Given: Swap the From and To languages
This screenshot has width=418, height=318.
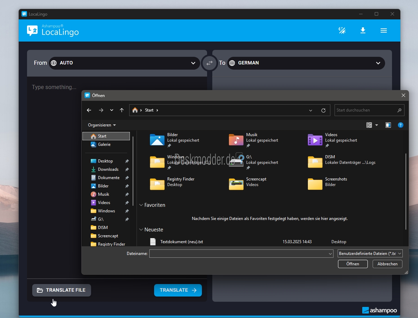Looking at the screenshot, I should [x=210, y=63].
